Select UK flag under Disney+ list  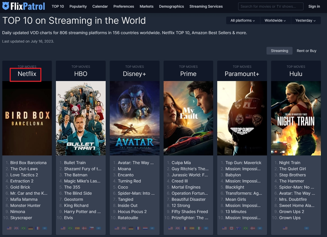(124, 228)
